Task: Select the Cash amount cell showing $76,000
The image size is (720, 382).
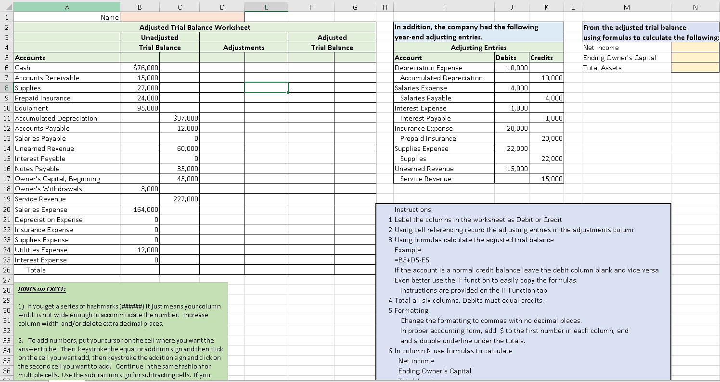Action: click(140, 67)
